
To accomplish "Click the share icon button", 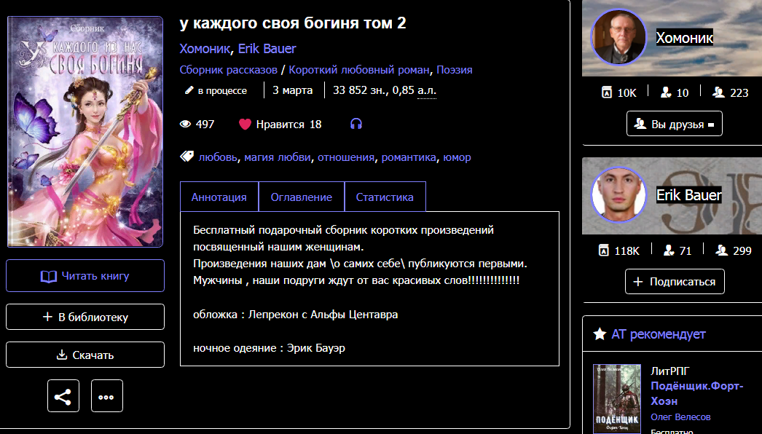I will click(x=63, y=396).
